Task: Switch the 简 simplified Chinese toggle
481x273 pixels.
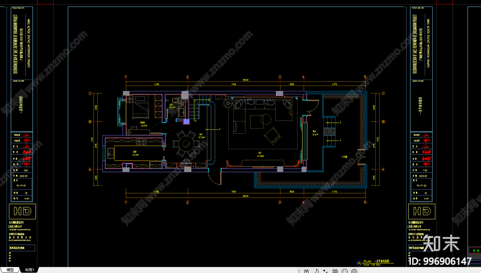Action: coord(335,271)
